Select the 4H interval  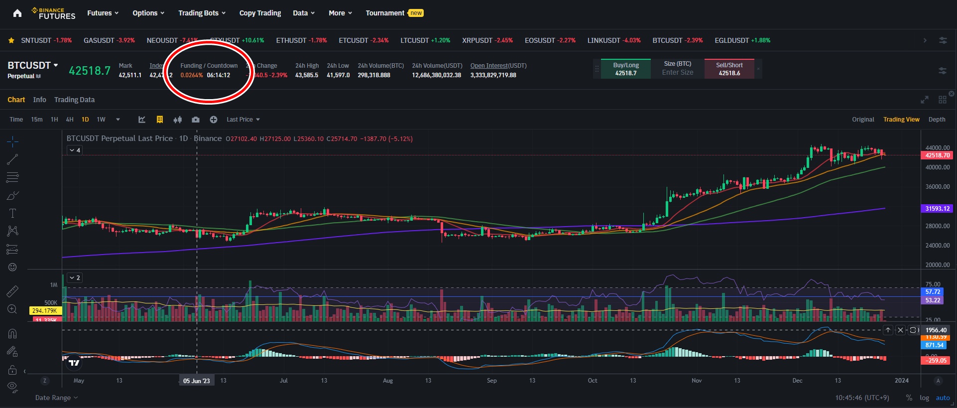[x=70, y=120]
